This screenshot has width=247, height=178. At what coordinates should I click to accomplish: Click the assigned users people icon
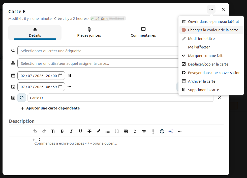[x=13, y=63]
